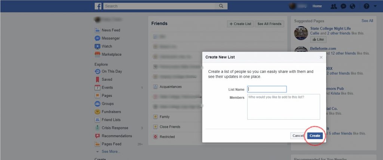383x160 pixels.
Task: Focus the Facebook Search field
Action: coord(159,6)
